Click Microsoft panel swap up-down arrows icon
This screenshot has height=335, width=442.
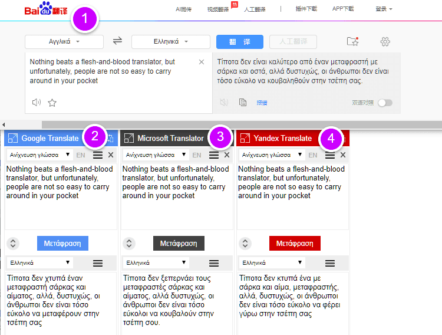[x=129, y=243]
